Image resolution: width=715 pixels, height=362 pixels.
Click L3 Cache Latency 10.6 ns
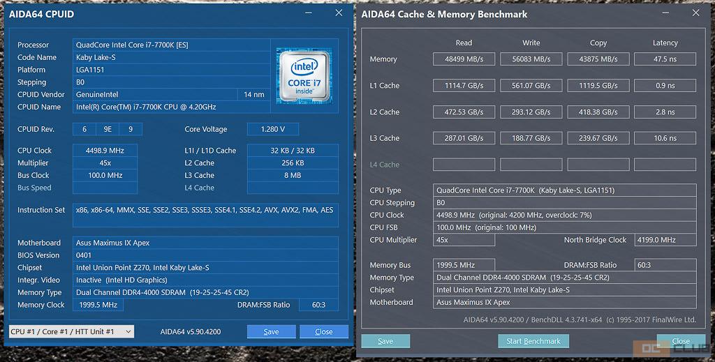point(665,138)
